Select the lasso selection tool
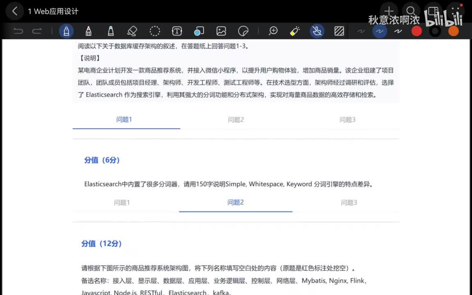Screen dimensions: 472x295 (x=155, y=31)
